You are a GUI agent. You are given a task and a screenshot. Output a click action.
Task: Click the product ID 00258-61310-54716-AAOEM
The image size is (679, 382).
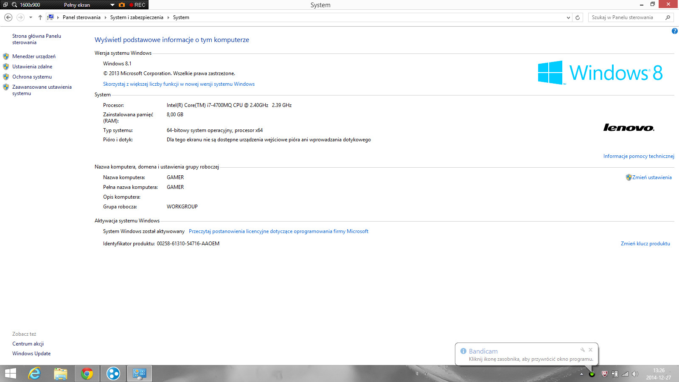coord(188,244)
